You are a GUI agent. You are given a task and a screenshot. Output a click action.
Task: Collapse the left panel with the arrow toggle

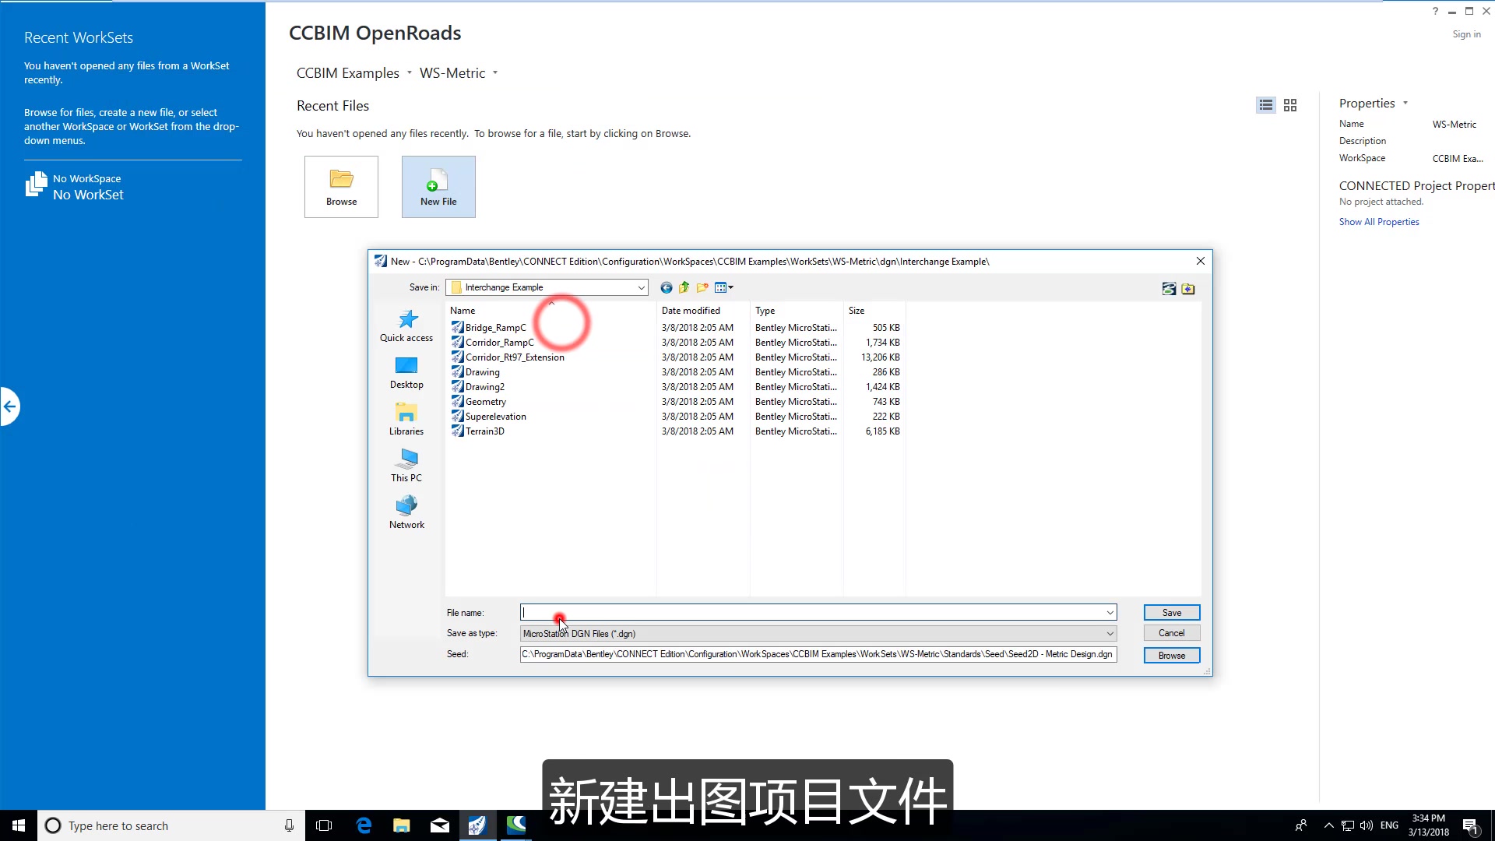[10, 406]
